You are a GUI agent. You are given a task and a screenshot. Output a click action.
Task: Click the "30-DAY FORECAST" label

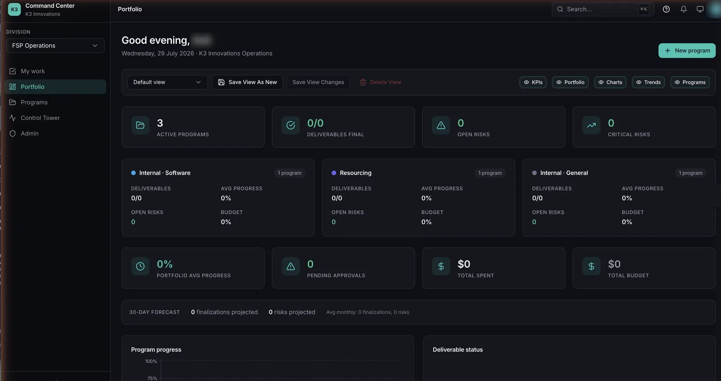tap(155, 312)
